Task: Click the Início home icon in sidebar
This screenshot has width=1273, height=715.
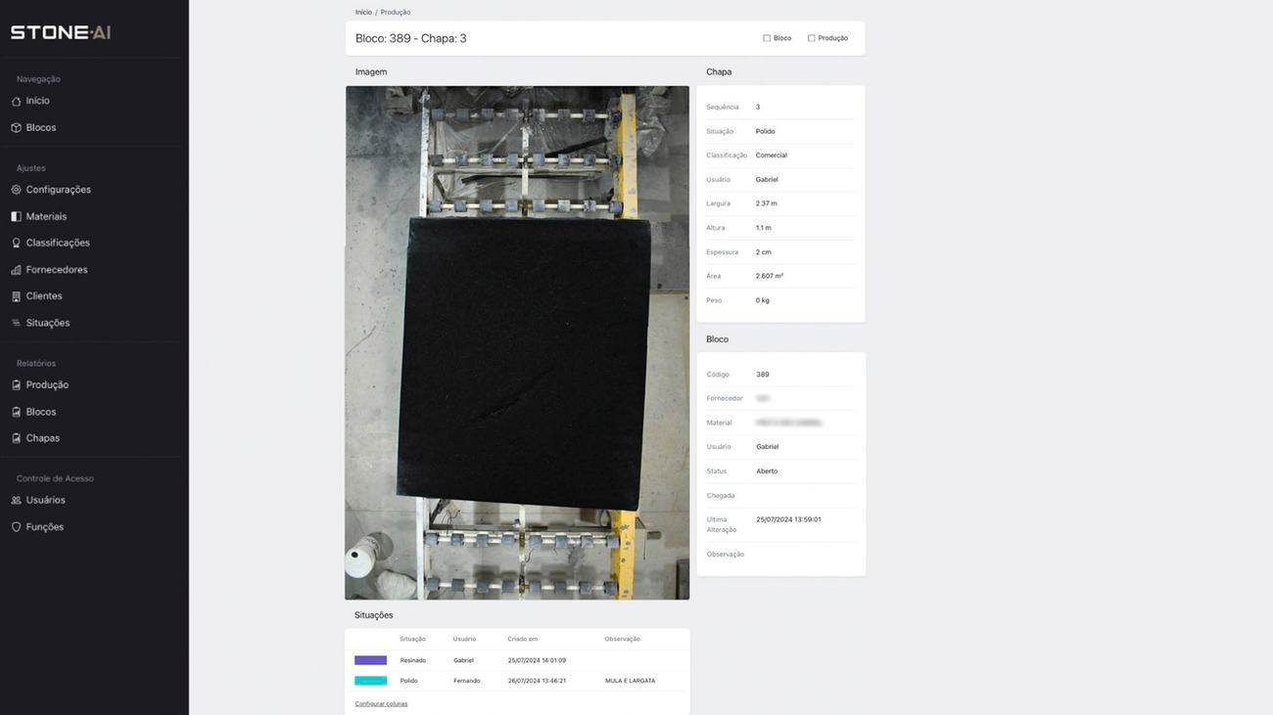Action: pos(16,101)
